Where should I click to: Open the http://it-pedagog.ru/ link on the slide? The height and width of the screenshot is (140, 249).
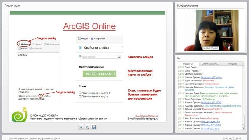[146, 115]
